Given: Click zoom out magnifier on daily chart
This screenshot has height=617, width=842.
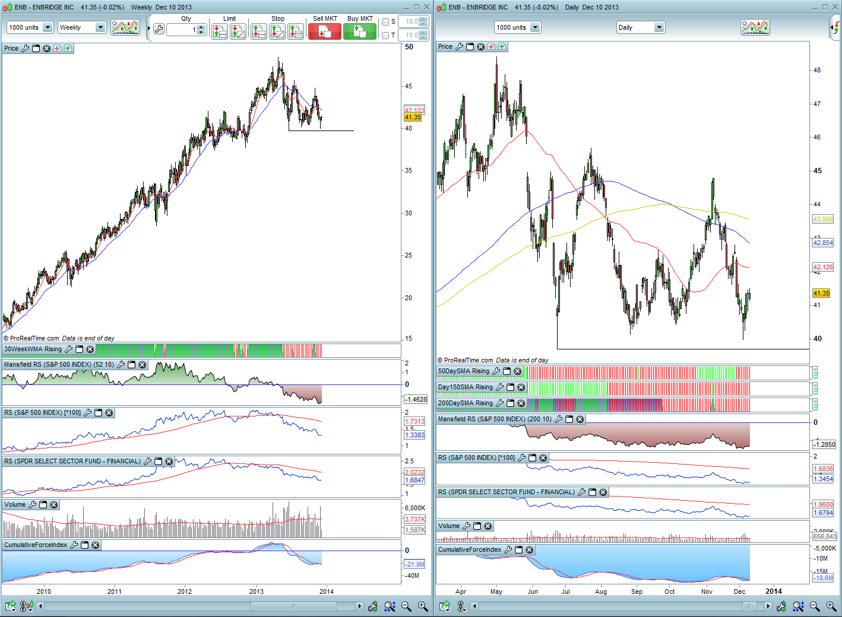Looking at the screenshot, I should [x=815, y=606].
